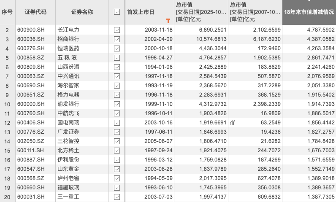The image size is (336, 202).
Task: Click the listing date 2005-06-07
Action: (x=159, y=141)
